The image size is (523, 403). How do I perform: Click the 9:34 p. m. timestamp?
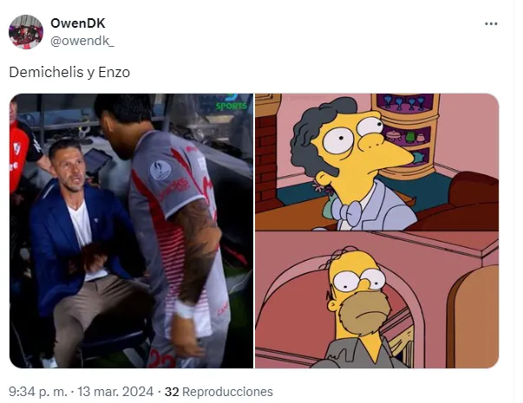[x=37, y=392]
